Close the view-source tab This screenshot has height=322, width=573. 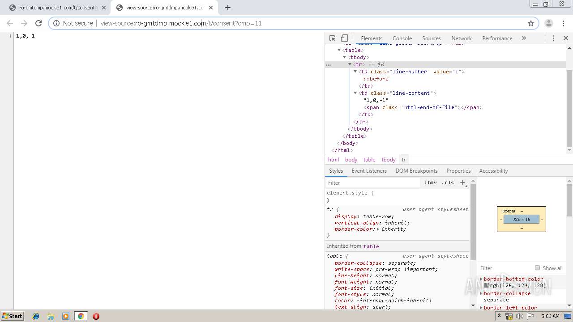pos(211,8)
